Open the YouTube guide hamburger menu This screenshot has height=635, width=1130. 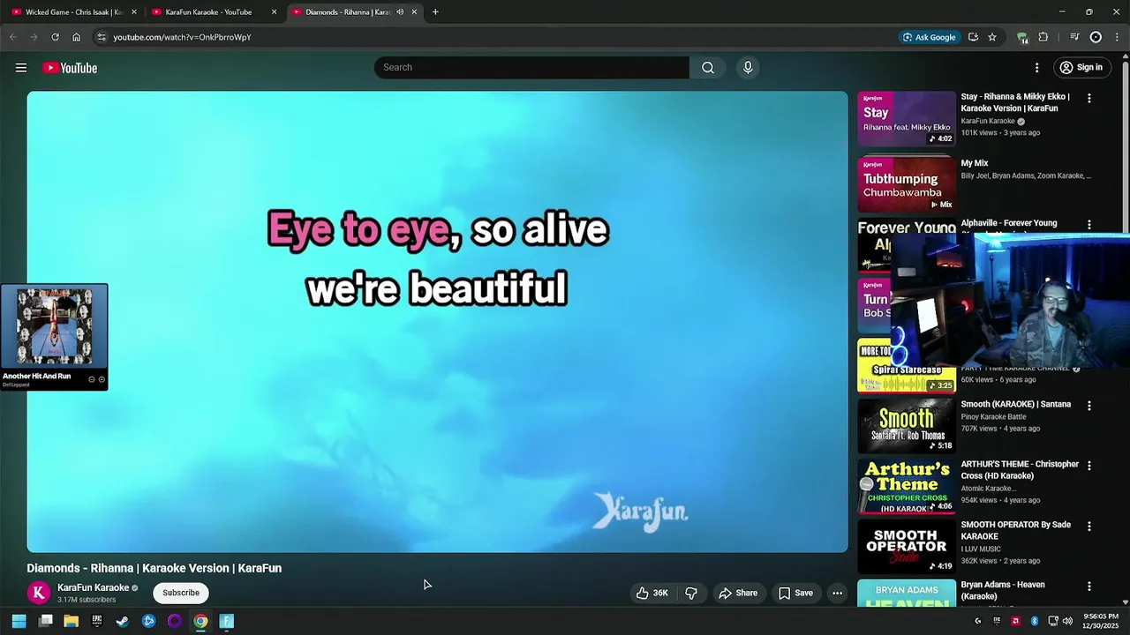(x=21, y=68)
